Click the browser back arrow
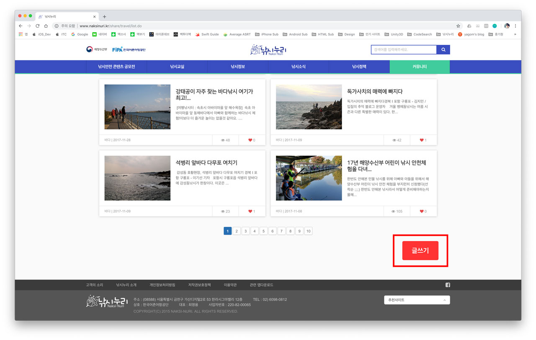This screenshot has width=536, height=340. (20, 25)
